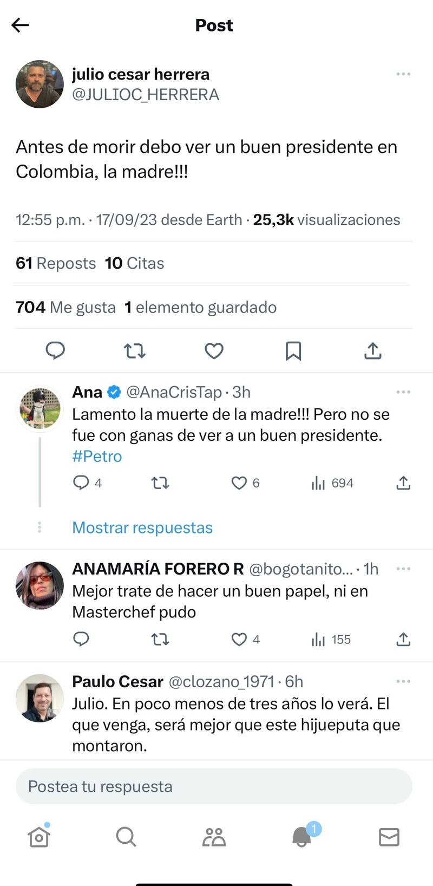Screen dimensions: 433x886
Task: Go to Home tab in bottom bar
Action: pos(39,837)
